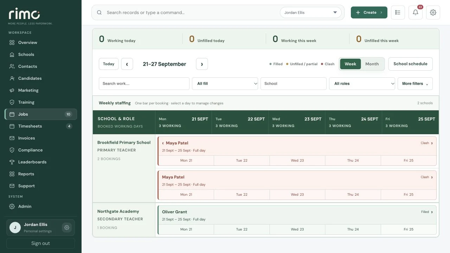Open Marketing in the sidebar

click(x=41, y=90)
